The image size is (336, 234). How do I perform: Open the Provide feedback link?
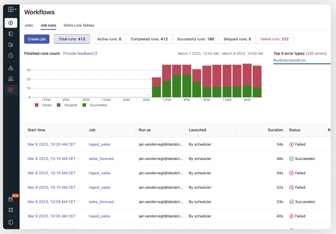(x=78, y=53)
